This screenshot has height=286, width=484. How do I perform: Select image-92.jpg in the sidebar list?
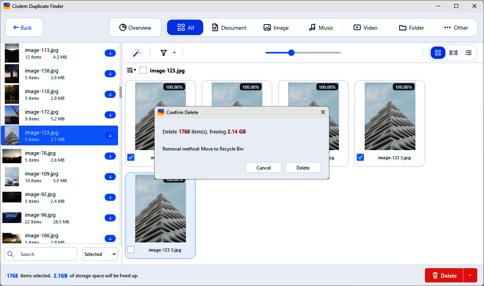coord(59,197)
